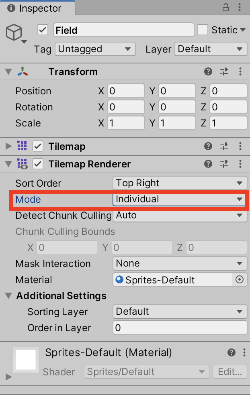Open the Sort Order dropdown
Screen dimensions: 250x395
(180, 183)
